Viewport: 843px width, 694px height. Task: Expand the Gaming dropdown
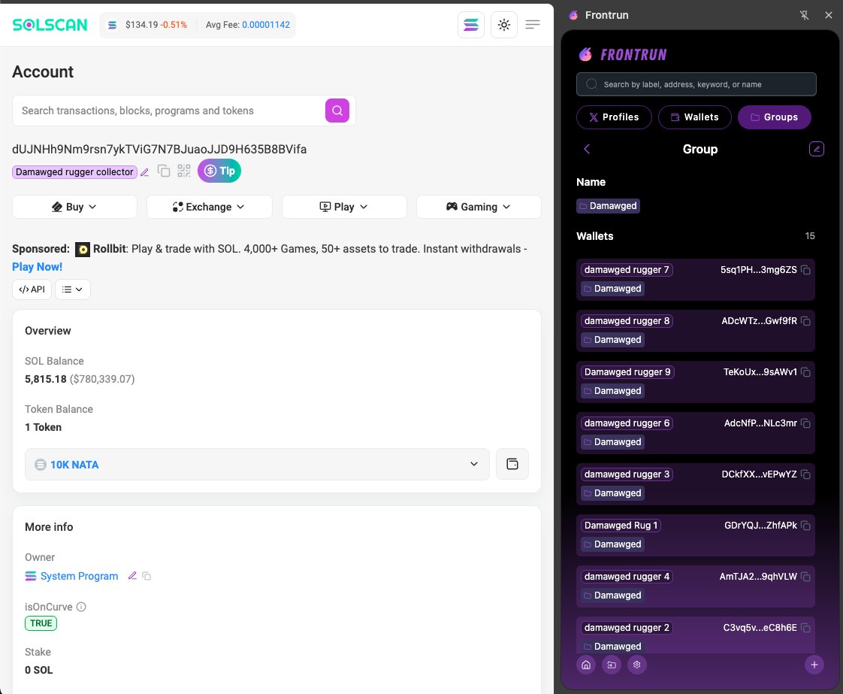point(479,207)
